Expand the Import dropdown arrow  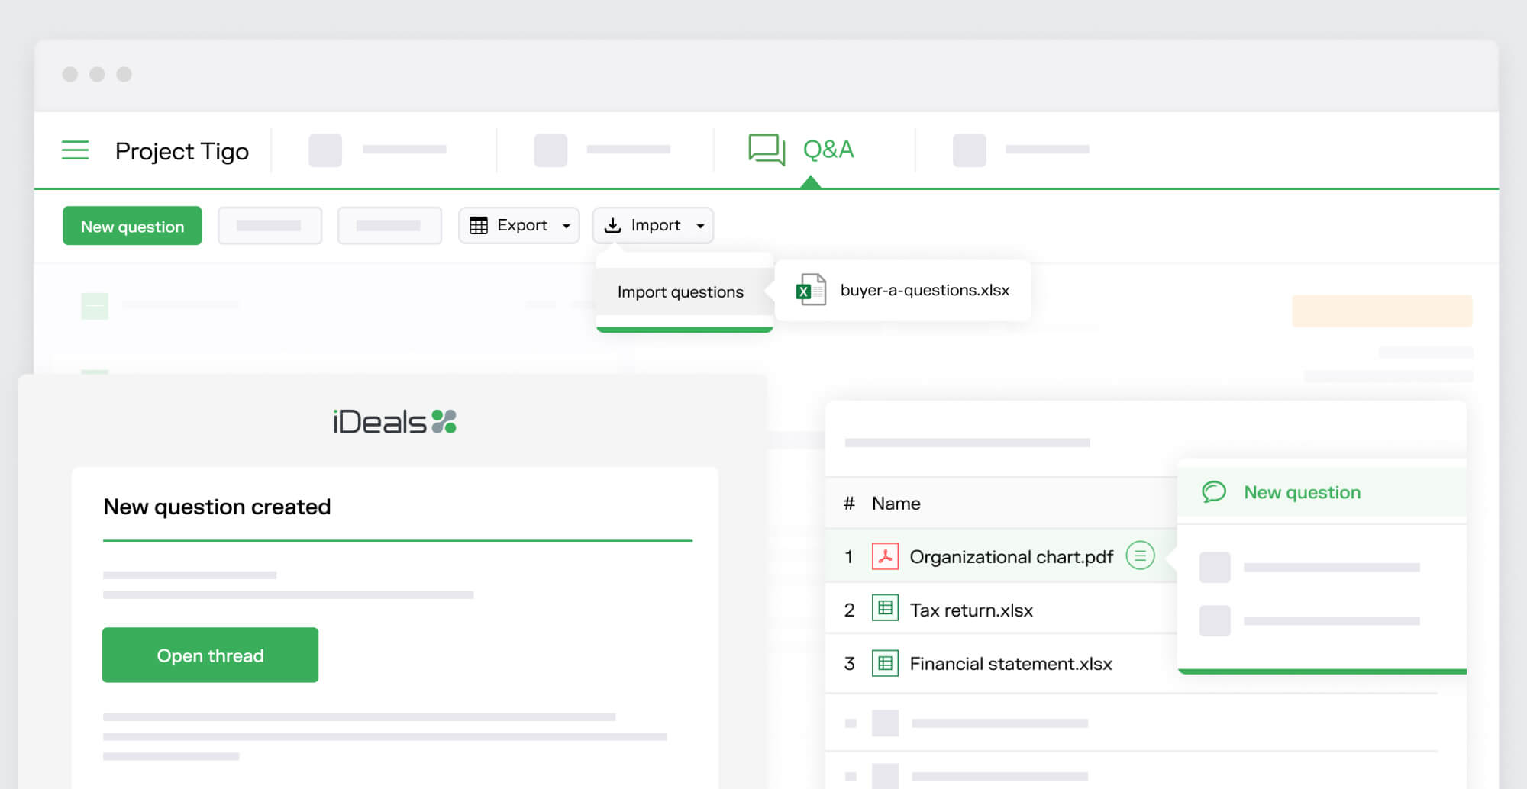click(x=700, y=226)
